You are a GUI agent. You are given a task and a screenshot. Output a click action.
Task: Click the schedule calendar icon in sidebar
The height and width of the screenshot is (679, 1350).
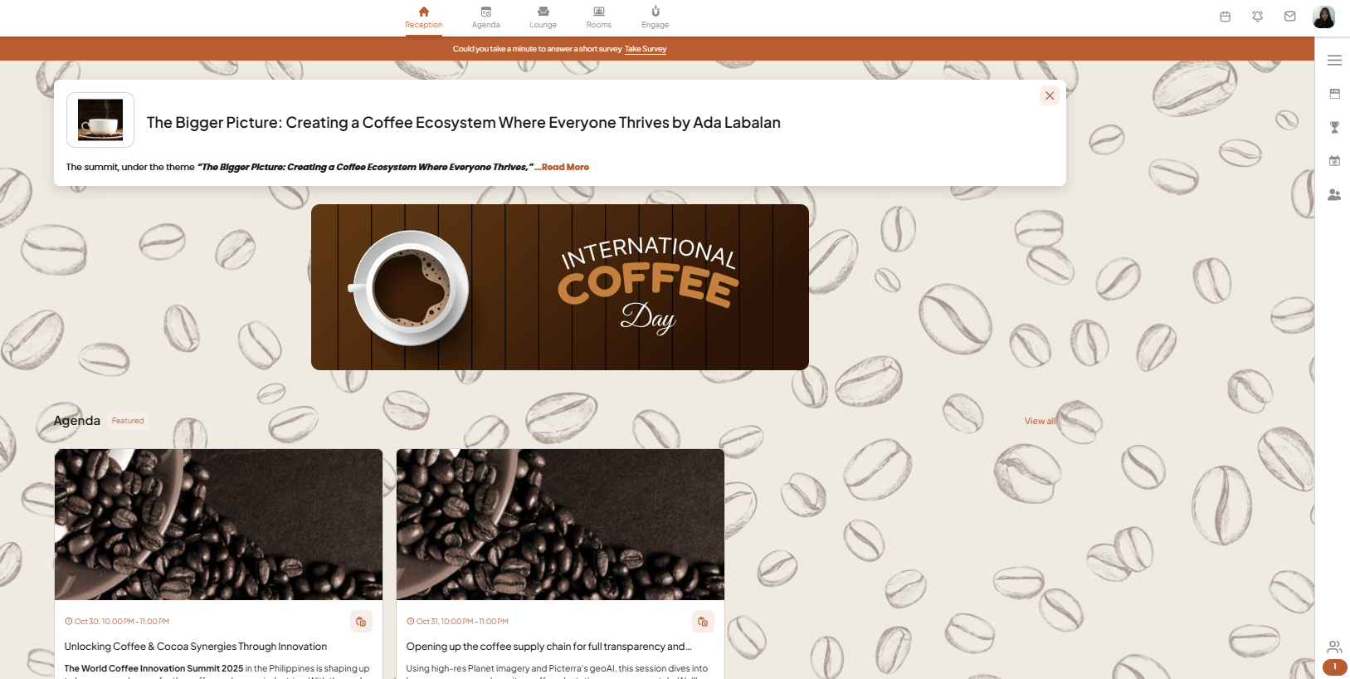(x=1335, y=161)
